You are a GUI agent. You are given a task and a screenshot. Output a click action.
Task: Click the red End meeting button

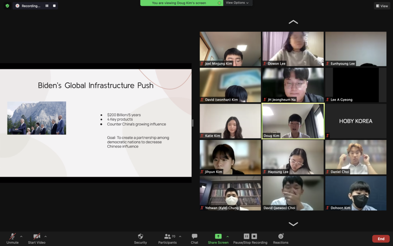tap(381, 239)
